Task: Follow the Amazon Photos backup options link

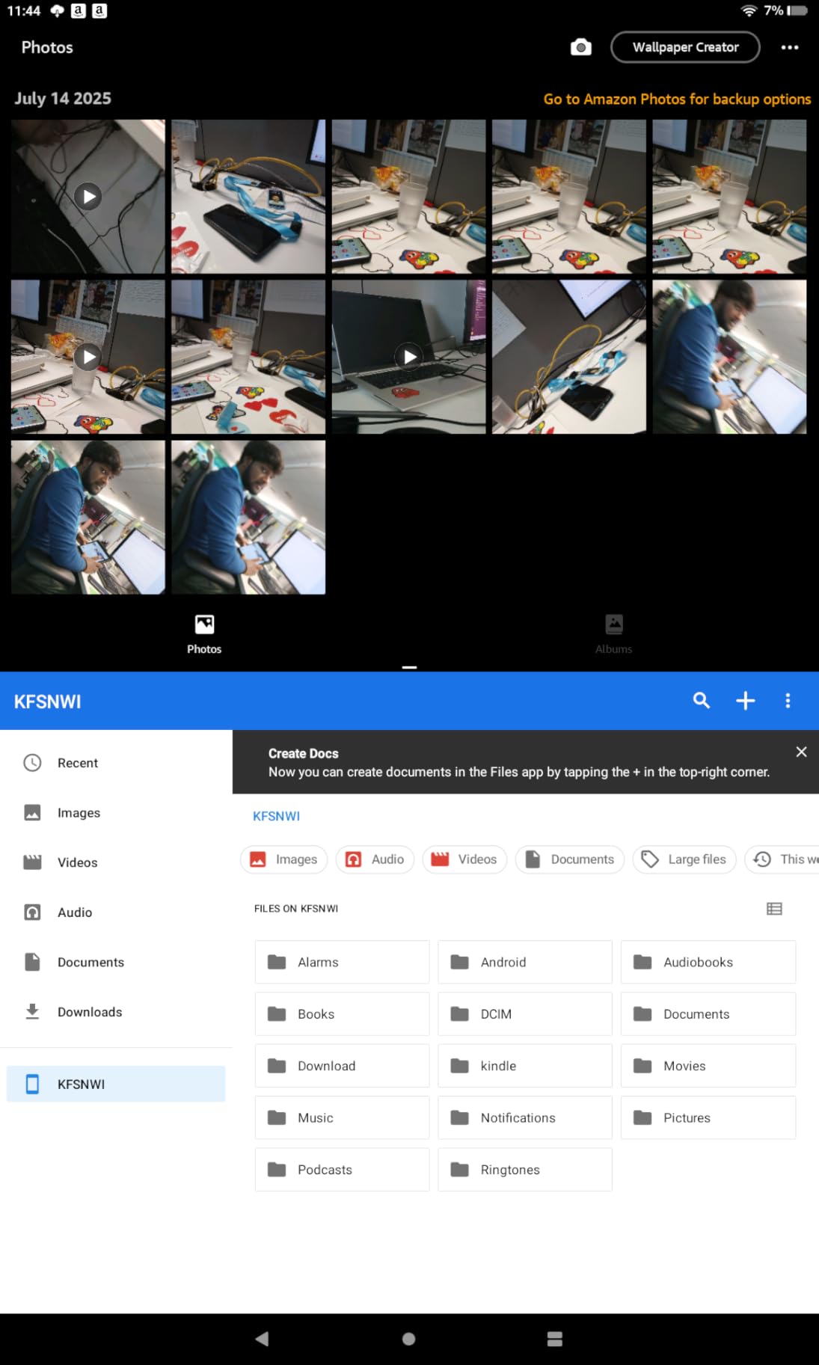Action: pos(676,99)
